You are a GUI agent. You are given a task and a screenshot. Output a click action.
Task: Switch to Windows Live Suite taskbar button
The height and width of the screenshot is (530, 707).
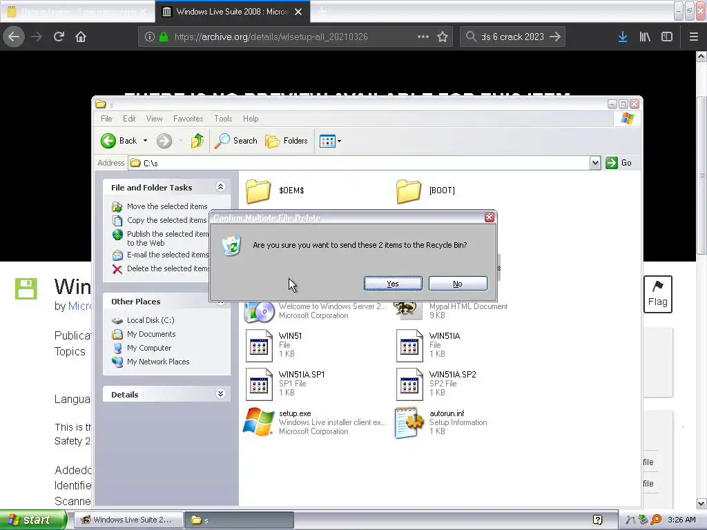pos(128,520)
